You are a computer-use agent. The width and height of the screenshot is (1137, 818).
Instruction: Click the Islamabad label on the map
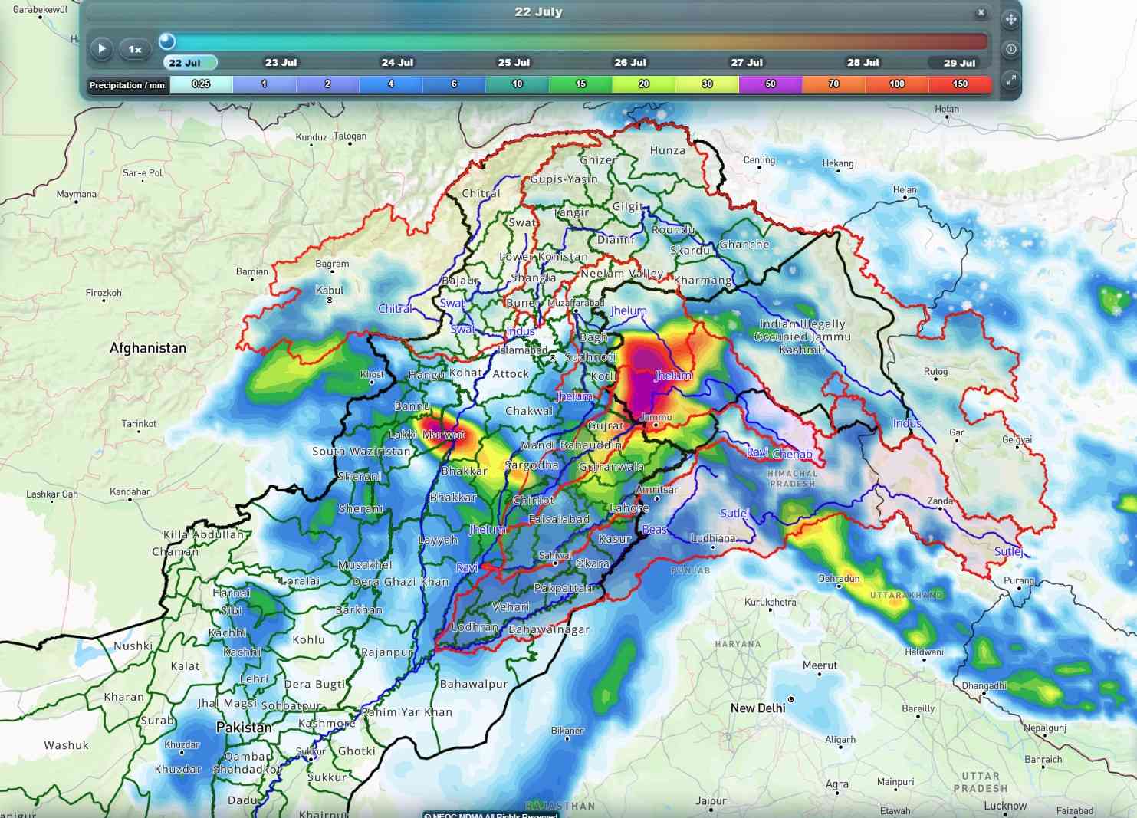coord(523,350)
